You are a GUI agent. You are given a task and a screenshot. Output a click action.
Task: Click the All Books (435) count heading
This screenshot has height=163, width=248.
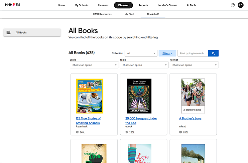82,53
